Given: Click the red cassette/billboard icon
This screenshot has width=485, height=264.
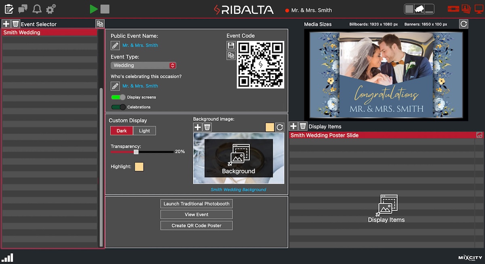Looking at the screenshot, I should click(453, 8).
